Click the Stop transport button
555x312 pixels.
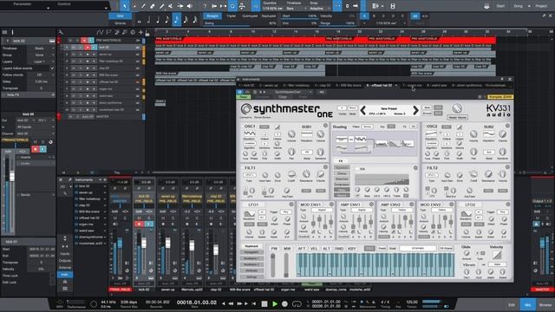pos(264,303)
